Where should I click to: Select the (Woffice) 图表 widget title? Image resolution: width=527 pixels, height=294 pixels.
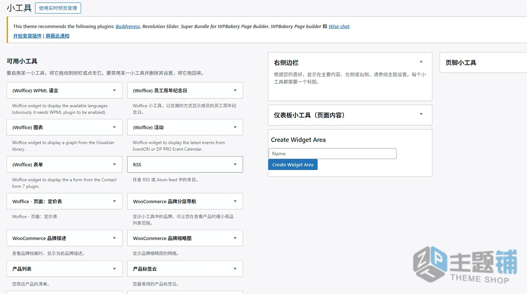28,127
